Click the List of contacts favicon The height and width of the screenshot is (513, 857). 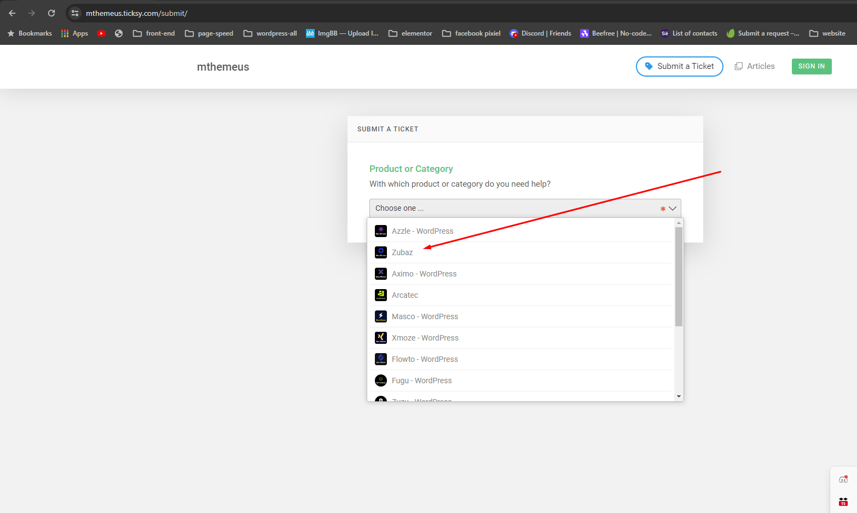(x=665, y=33)
